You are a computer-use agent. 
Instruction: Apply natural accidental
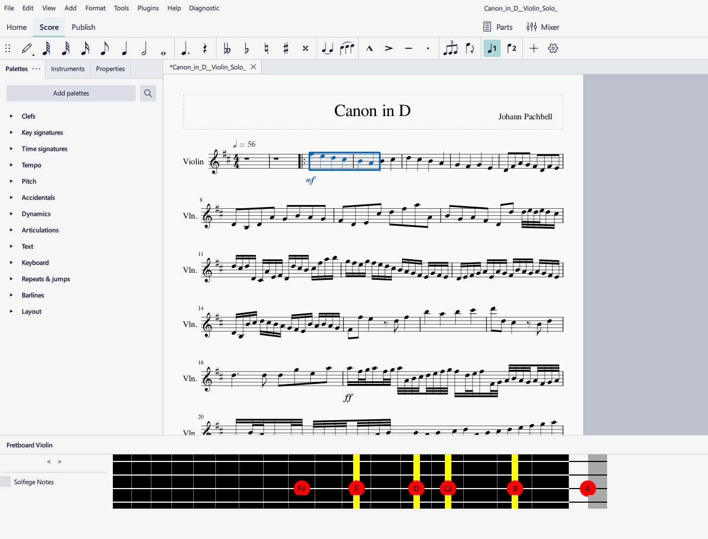pyautogui.click(x=266, y=48)
